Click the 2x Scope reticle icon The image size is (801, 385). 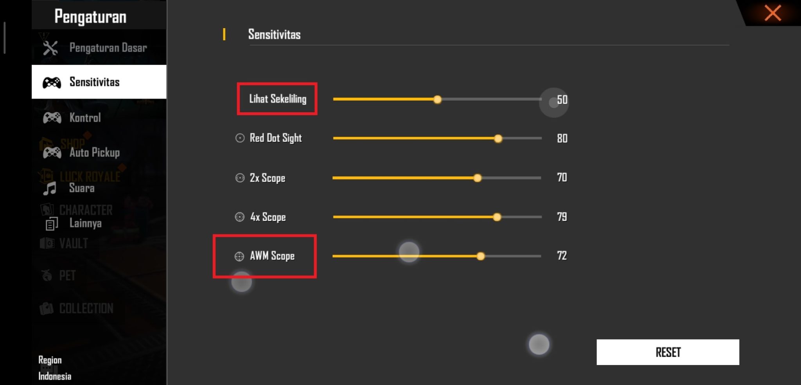(240, 178)
